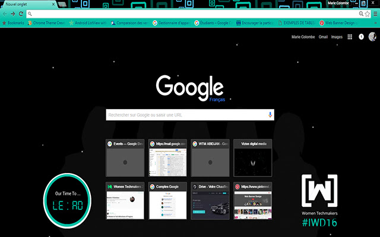
Task: Start voice search with microphone icon
Action: pyautogui.click(x=270, y=115)
